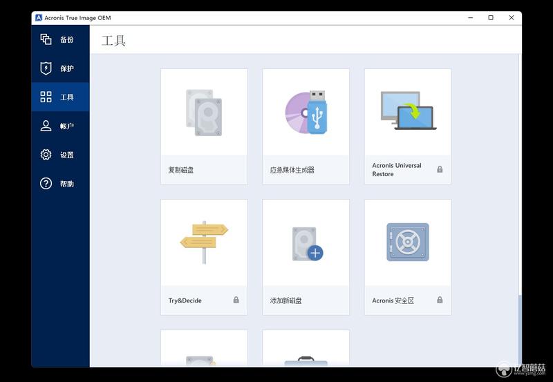Close the Acronis True Image window
Screen dimensions: 553x382
(512, 18)
